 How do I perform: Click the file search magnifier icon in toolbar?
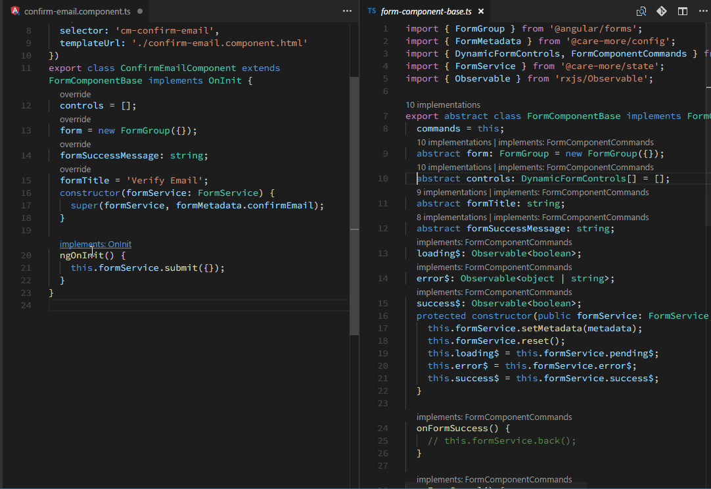pos(641,11)
